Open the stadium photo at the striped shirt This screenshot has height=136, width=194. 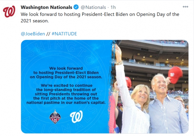168,115
